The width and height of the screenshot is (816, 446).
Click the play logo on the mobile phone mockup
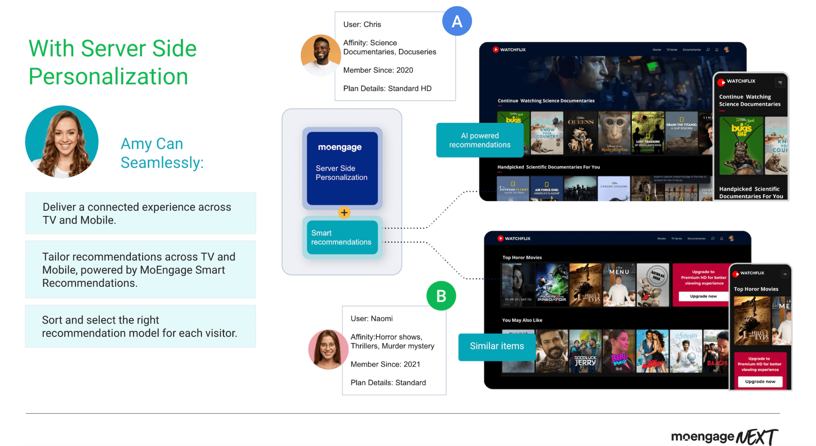[721, 82]
